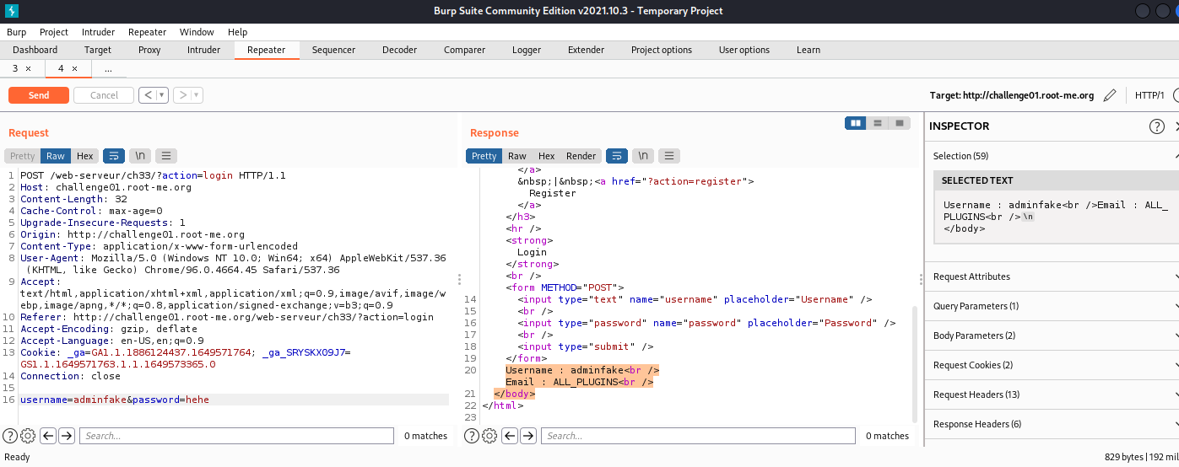Jump to previous match in response search
Viewport: 1179px width, 467px height.
pyautogui.click(x=510, y=436)
